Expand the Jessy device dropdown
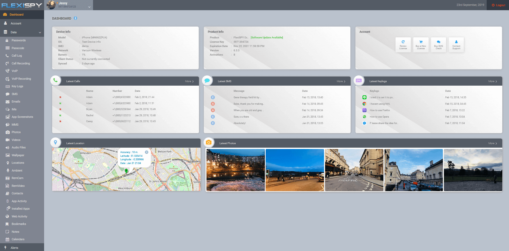The height and width of the screenshot is (251, 509). pos(89,7)
